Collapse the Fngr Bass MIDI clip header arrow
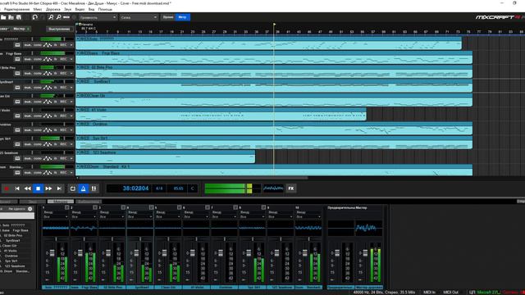 [78, 53]
